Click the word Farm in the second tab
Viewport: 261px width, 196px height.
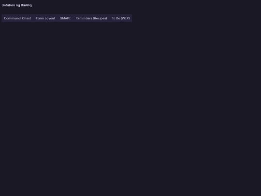coord(40,18)
